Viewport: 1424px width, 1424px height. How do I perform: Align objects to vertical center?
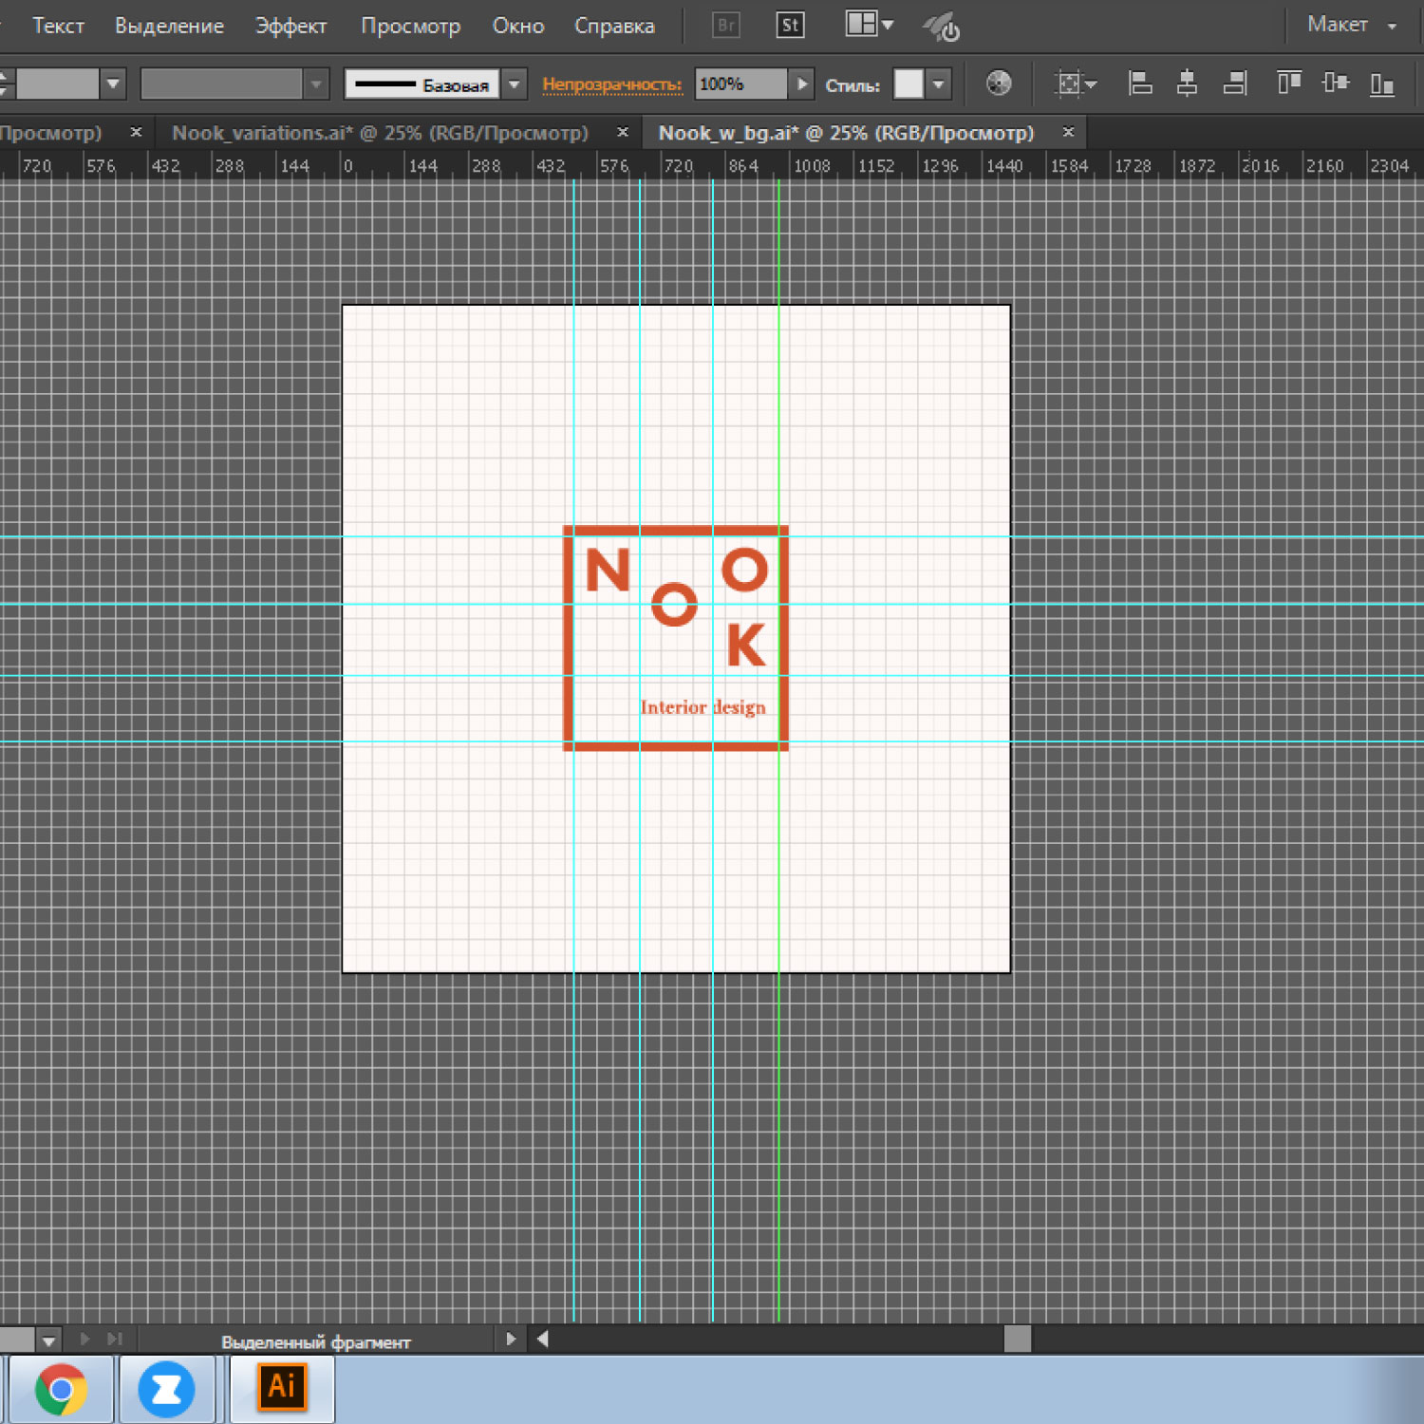pyautogui.click(x=1335, y=84)
